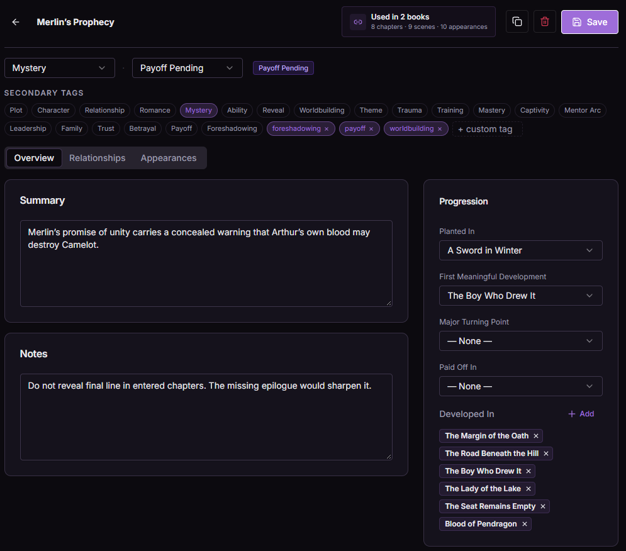Viewport: 626px width, 551px height.
Task: Open the Mystery type dropdown
Action: 60,68
